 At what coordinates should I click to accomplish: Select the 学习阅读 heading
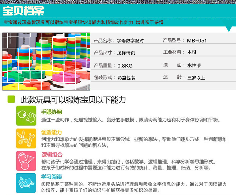point(52,177)
